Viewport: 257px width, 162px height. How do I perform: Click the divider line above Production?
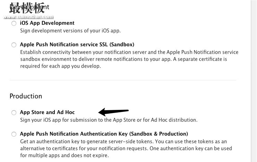coord(123,80)
